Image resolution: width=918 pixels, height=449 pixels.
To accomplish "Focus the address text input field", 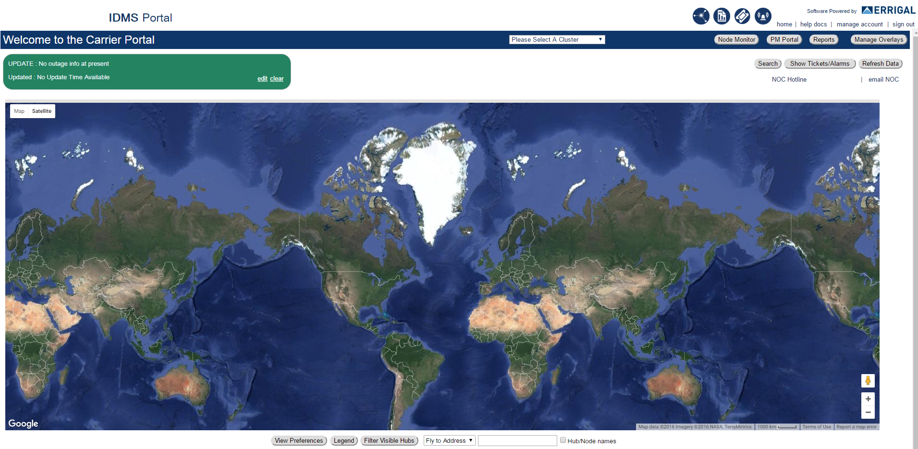I will [x=517, y=440].
